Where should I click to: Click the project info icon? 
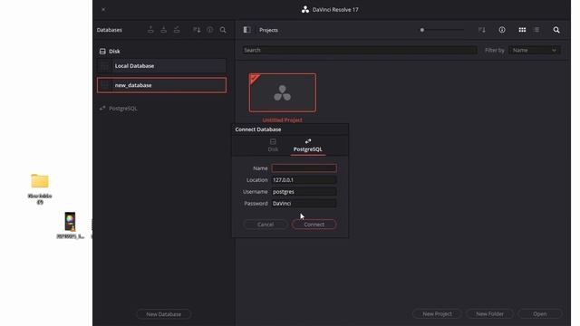tap(502, 30)
